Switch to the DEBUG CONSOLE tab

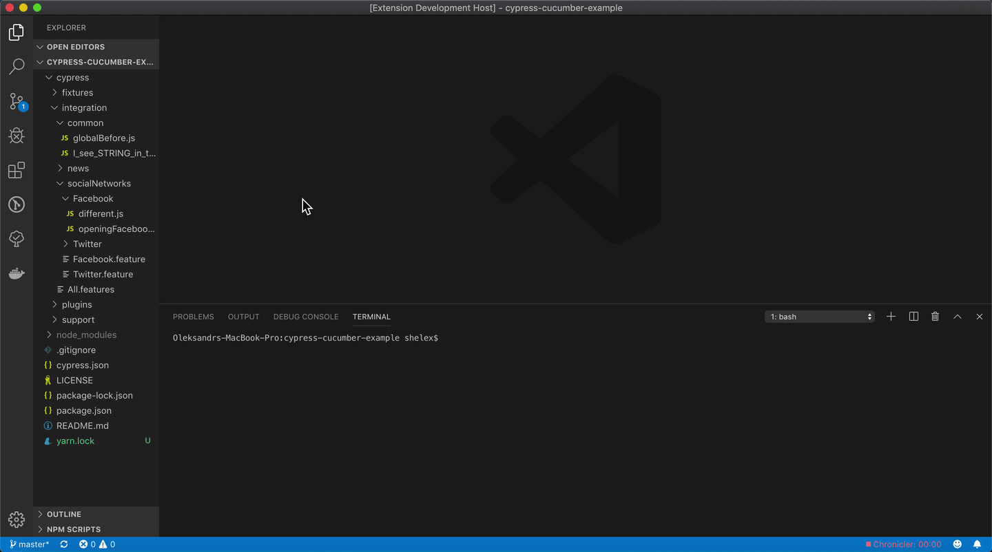[x=306, y=317]
